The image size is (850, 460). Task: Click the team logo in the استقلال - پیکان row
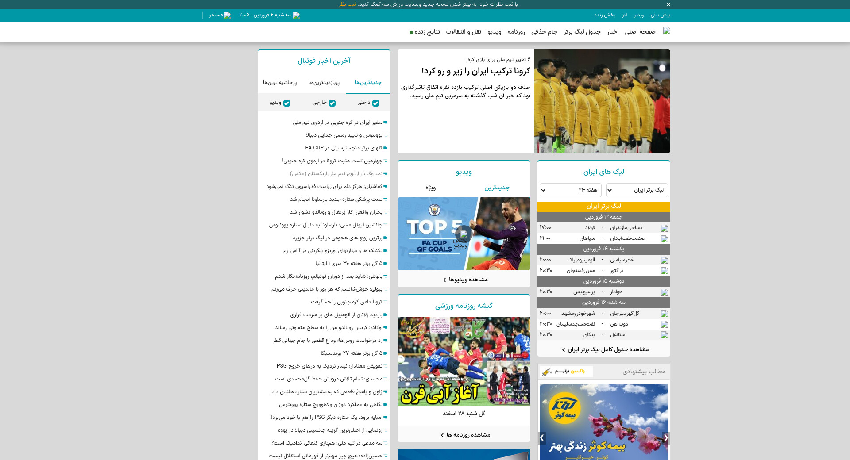664,335
